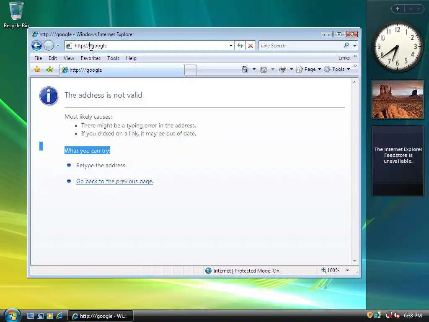
Task: Click Switch between windows quick launch icon
Action: tap(40, 316)
